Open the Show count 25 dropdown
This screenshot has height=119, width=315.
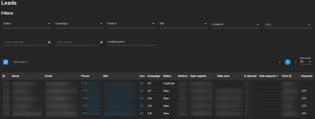(306, 62)
